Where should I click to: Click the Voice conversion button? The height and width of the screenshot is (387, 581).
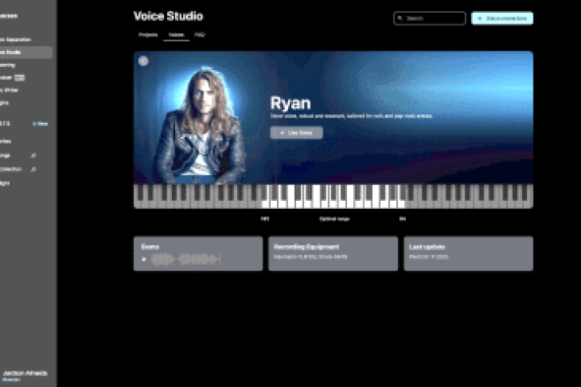pyautogui.click(x=502, y=18)
